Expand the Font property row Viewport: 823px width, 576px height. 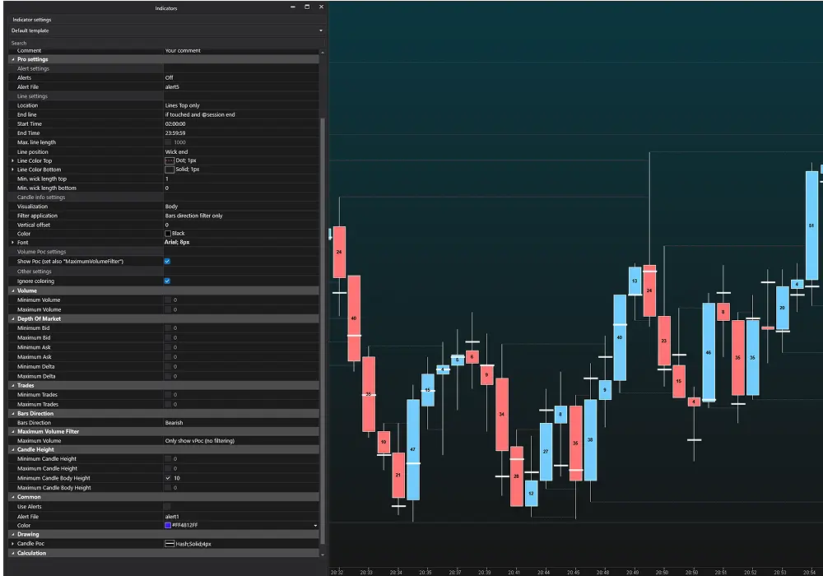(x=12, y=243)
